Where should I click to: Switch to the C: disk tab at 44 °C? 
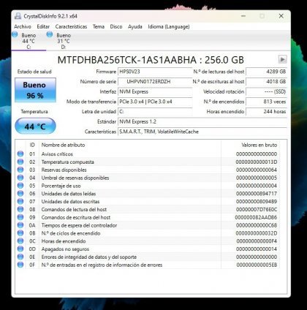pyautogui.click(x=29, y=41)
